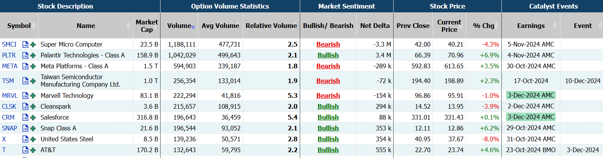603x158 pixels.
Task: Click the green plus icon beside PLTR
Action: [33, 55]
